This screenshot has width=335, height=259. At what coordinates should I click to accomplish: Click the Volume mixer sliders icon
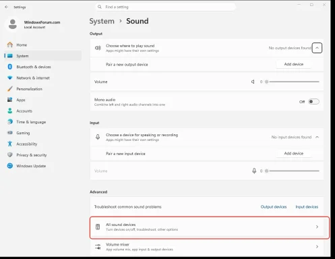pos(98,247)
